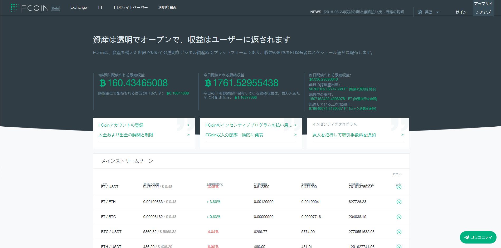Open FCoin収入分配率一時的に発表 link

coord(234,135)
